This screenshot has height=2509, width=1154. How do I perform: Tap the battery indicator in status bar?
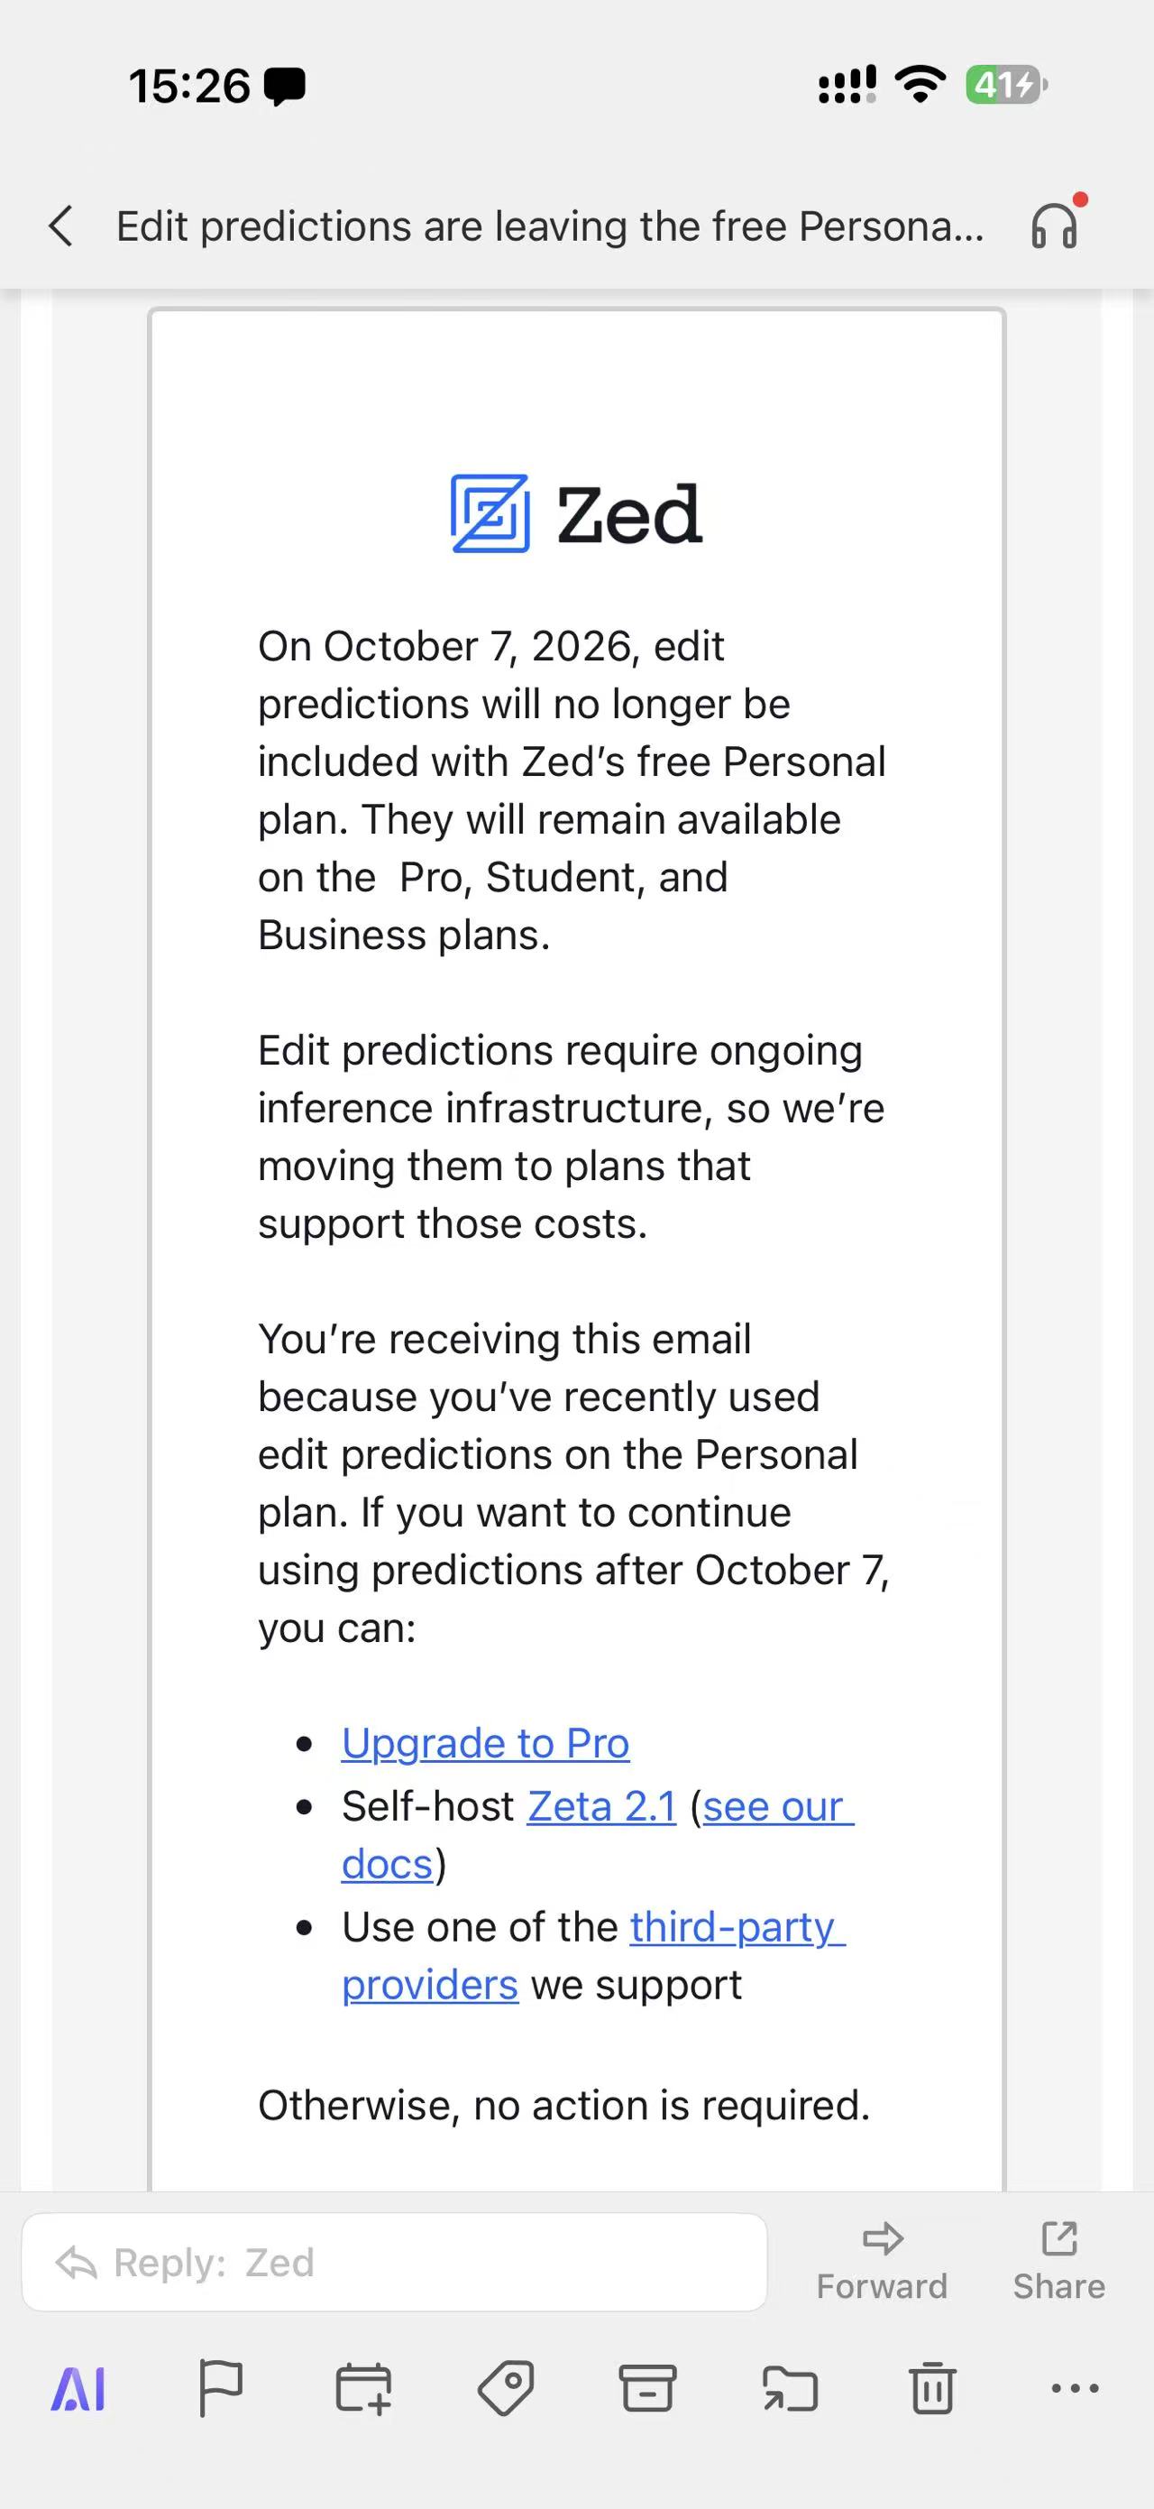pos(1006,85)
